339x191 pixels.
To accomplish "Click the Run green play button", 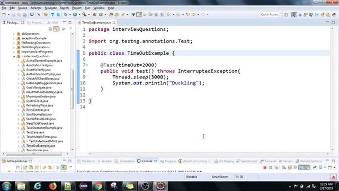I will coord(75,14).
